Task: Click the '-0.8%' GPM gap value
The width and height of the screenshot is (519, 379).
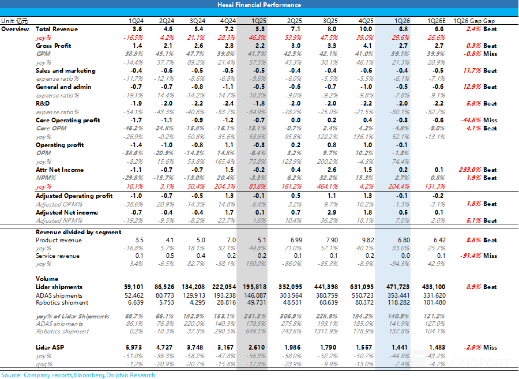Action: [472, 54]
